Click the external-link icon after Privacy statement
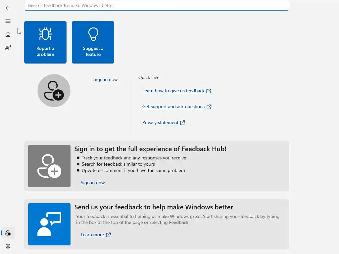The image size is (339, 254). pos(182,123)
